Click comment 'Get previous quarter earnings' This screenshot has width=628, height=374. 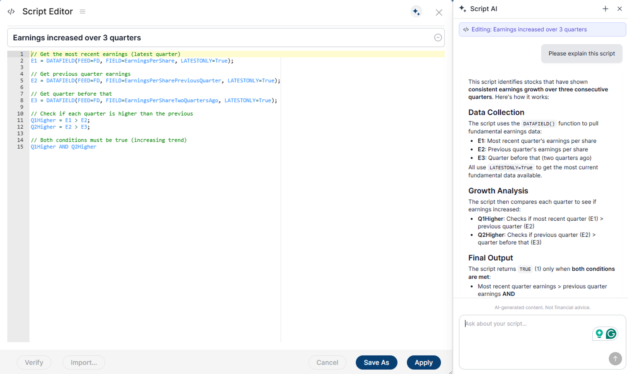pos(80,74)
